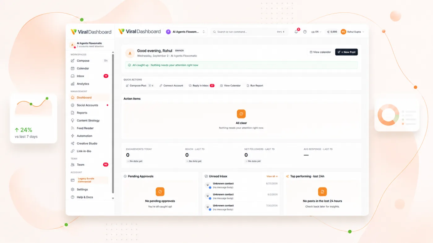433x243 pixels.
Task: Click the View calendar button near New Post
Action: [320, 52]
